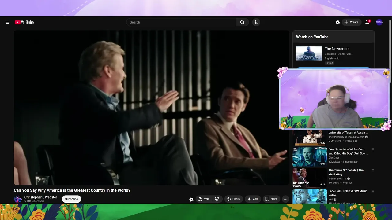The image size is (392, 220).
Task: Open options menu for John Wick video
Action: tap(373, 150)
